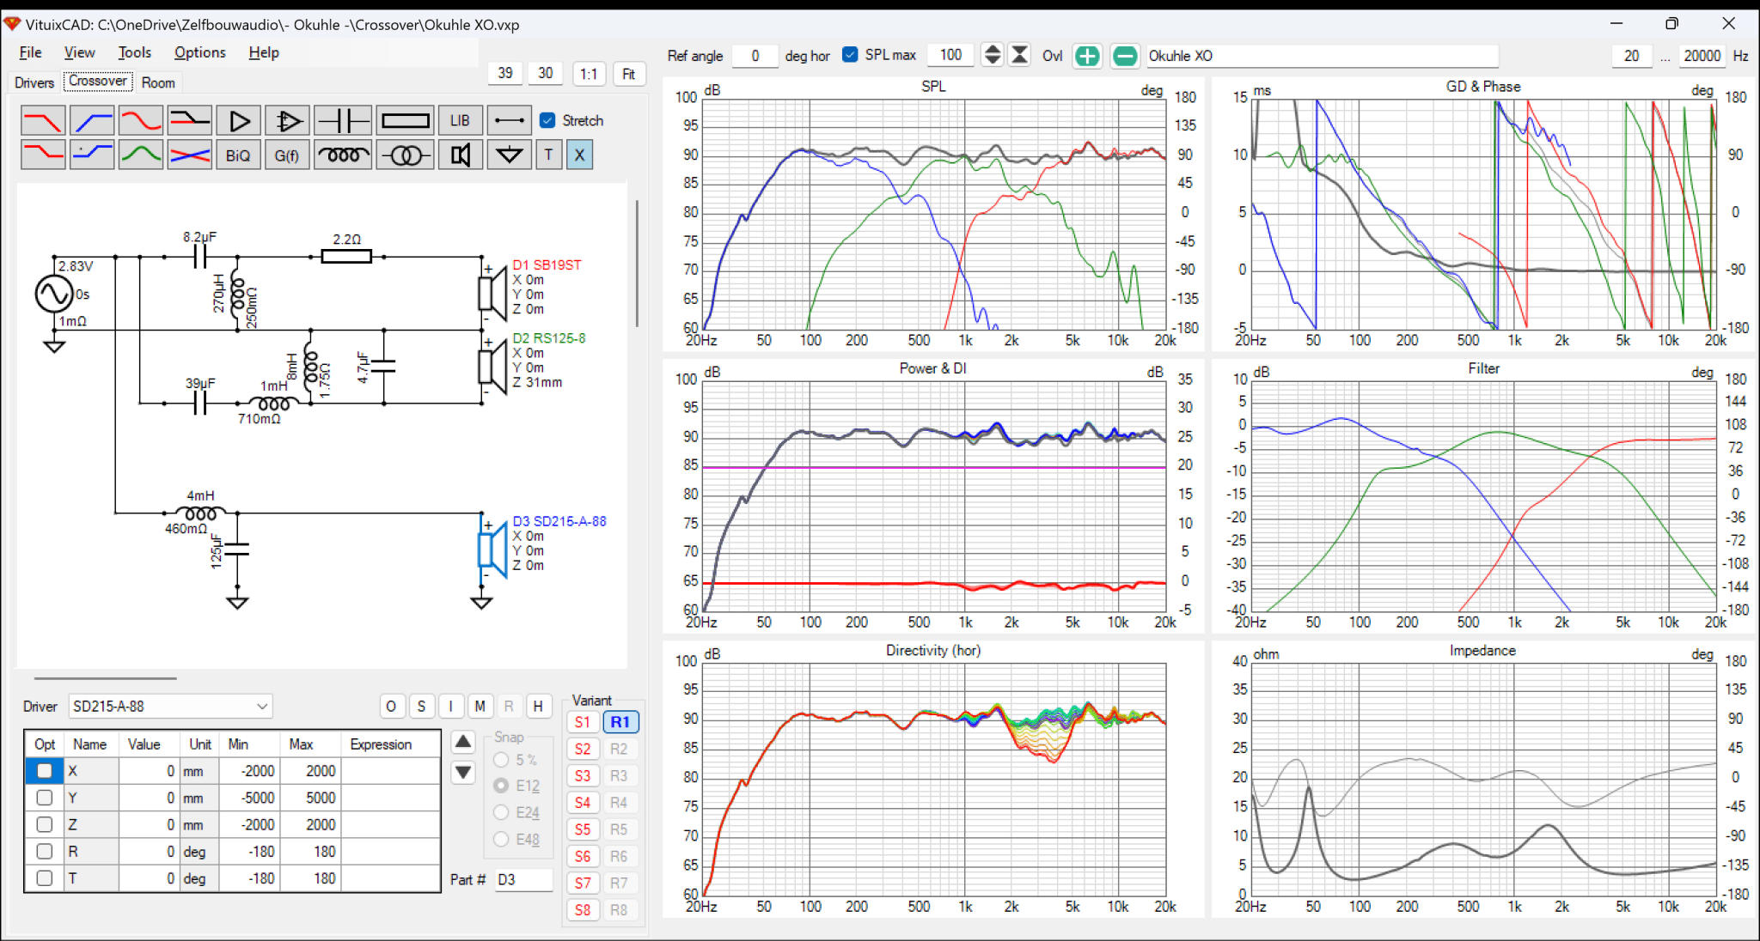Viewport: 1760px width, 941px height.
Task: Click the SPL max hourglass normalize icon
Action: click(1019, 55)
